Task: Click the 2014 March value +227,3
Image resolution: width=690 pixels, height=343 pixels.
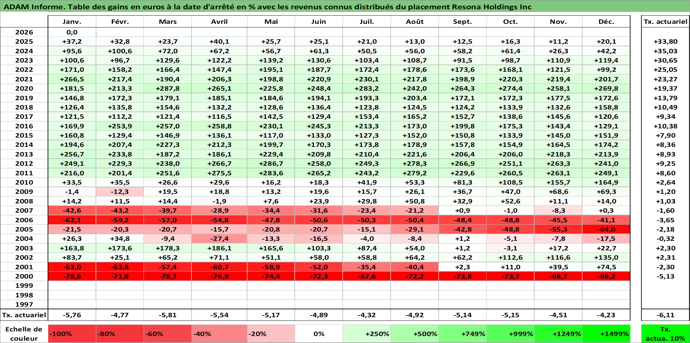Action: [168, 145]
